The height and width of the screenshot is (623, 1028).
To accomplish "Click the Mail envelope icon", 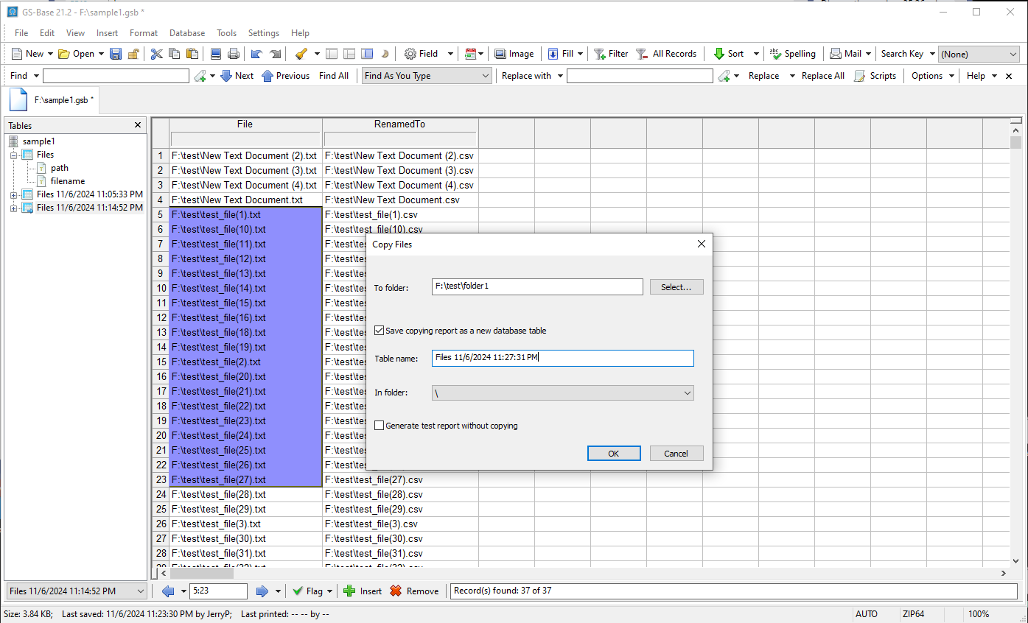I will coord(836,54).
